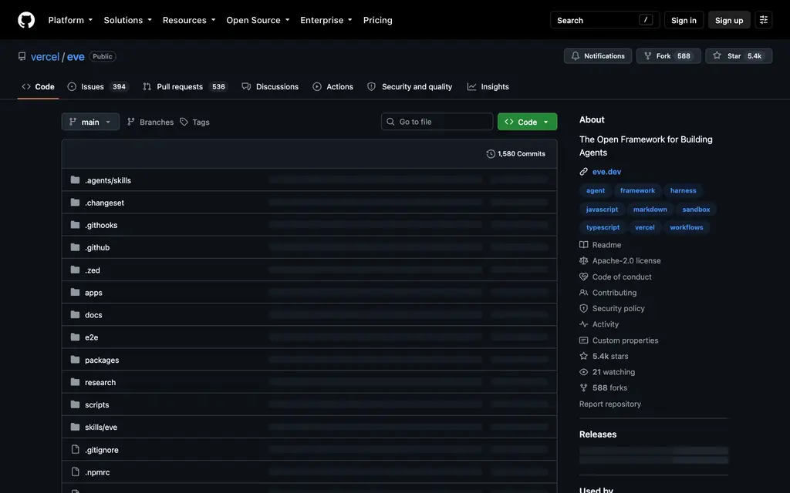790x493 pixels.
Task: Open the 1,580 Commits history
Action: 516,154
